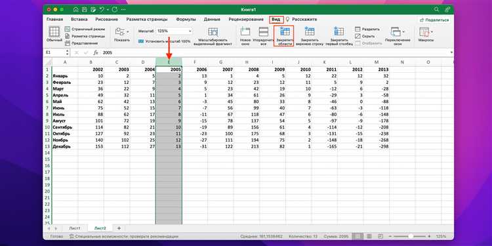Expand the Показать dropdown
Viewport: 492px width, 246px height.
click(x=122, y=31)
